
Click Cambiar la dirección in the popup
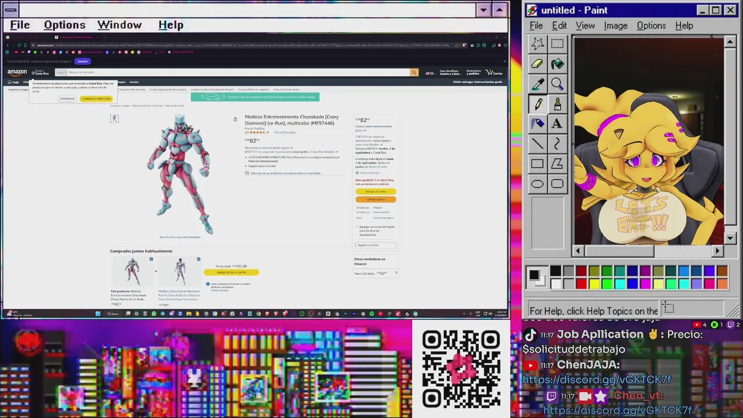click(96, 99)
